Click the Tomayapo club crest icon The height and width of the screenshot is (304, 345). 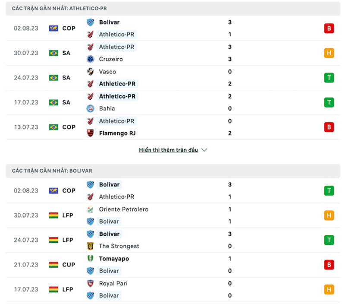point(91,259)
